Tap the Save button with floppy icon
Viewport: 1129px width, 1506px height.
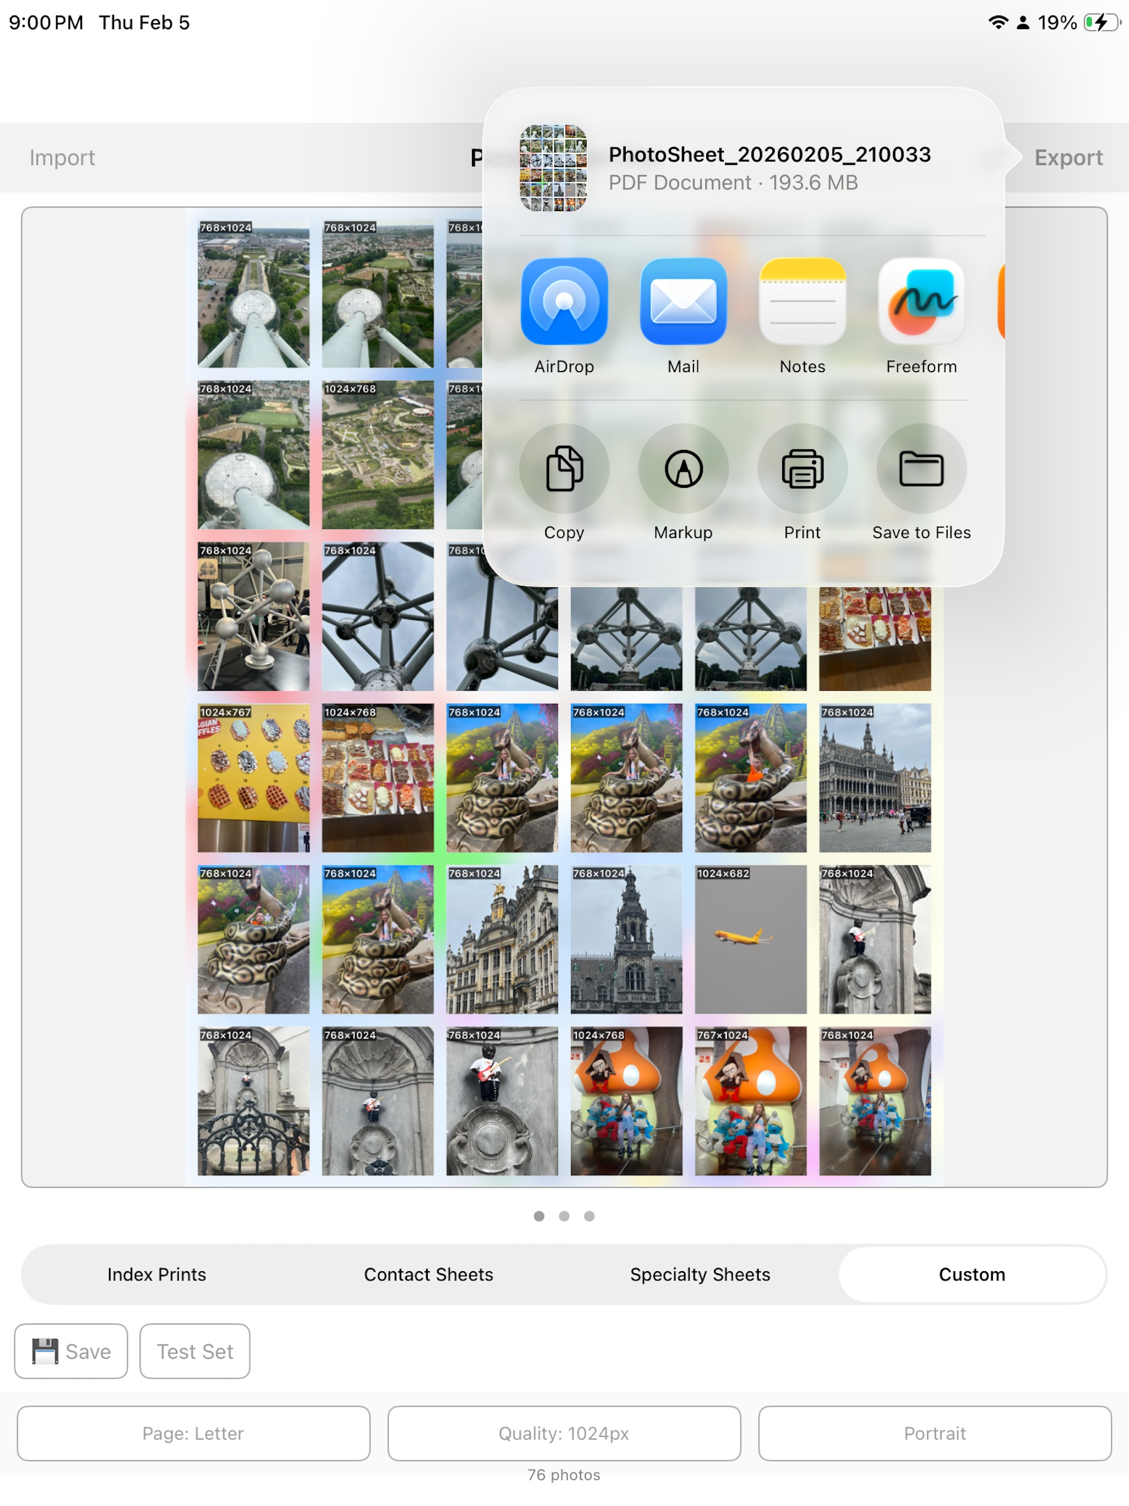pyautogui.click(x=71, y=1351)
